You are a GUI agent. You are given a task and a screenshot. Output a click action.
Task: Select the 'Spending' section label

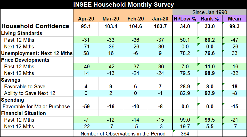pyautogui.click(x=13, y=100)
